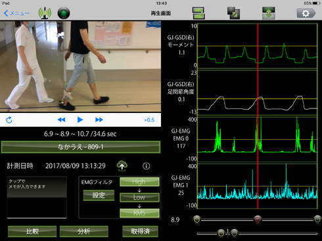This screenshot has height=241, width=322.
Task: Toggle the High EMG filter
Action: (139, 182)
